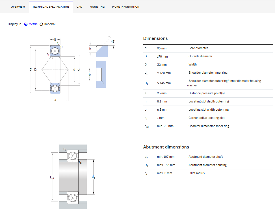Image resolution: width=275 pixels, height=212 pixels.
Task: Click the bearing cross-section dimension drawing
Action: tap(55, 69)
